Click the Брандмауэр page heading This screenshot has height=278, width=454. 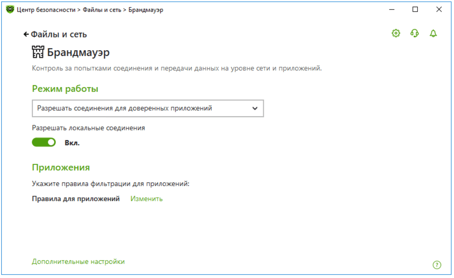click(x=78, y=52)
